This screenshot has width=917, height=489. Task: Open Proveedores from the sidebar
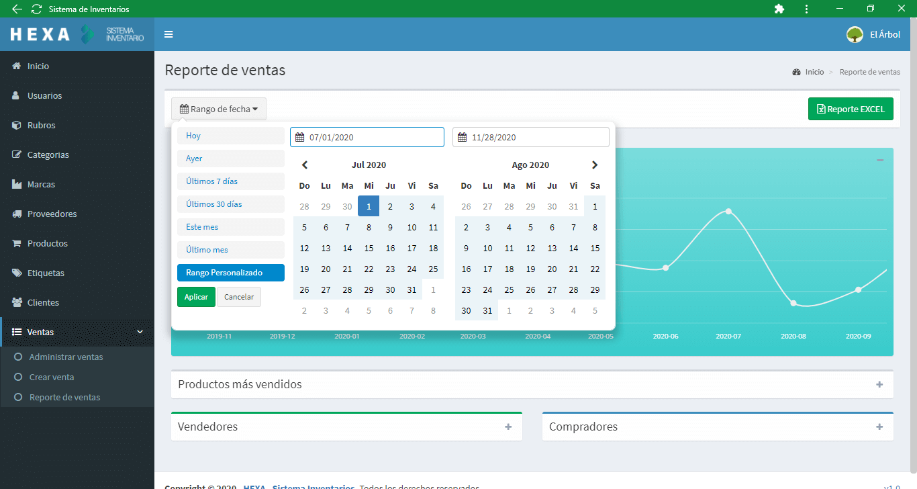coord(52,214)
